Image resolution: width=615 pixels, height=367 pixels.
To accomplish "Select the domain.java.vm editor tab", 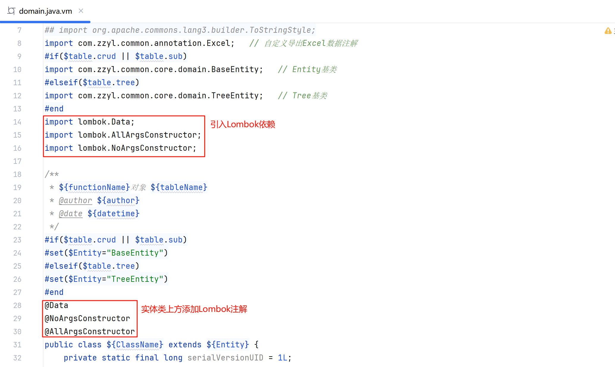I will tap(45, 11).
